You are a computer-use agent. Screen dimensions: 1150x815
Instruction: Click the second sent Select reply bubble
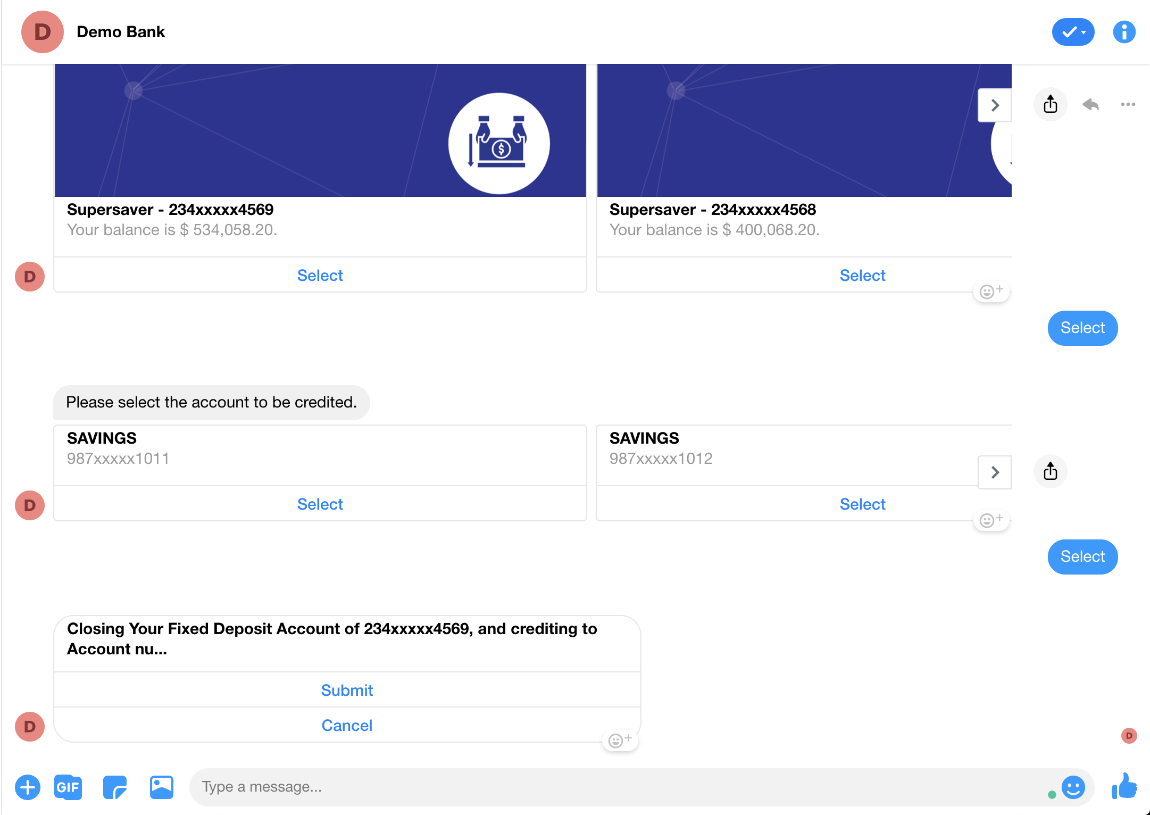point(1082,556)
